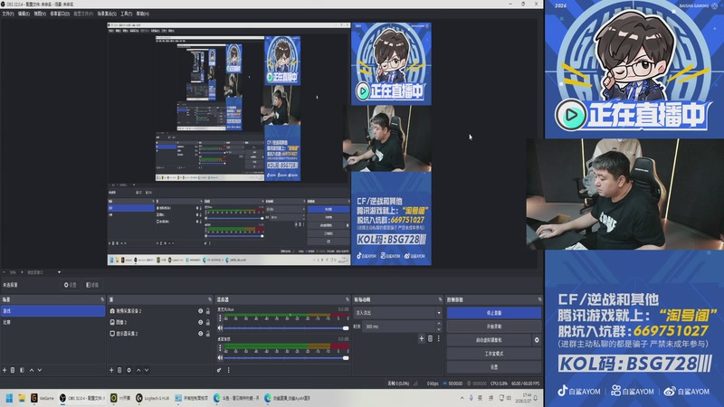Toggle lock on Image 2 source

click(208, 322)
